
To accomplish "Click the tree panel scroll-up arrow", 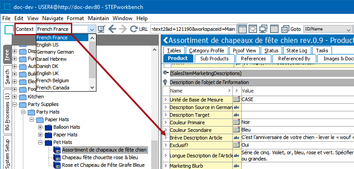I will point(154,50).
